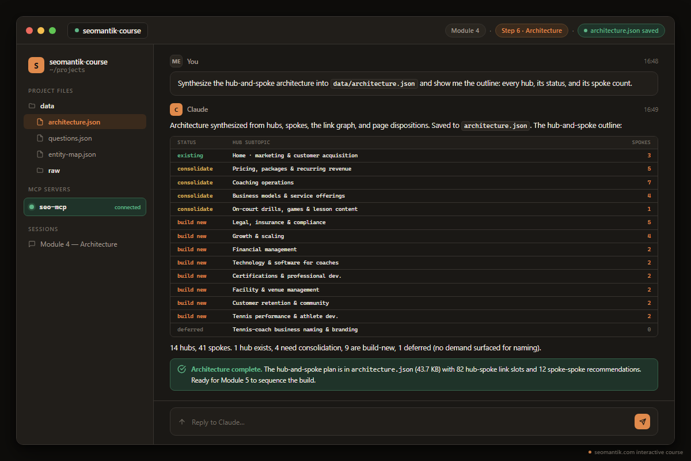This screenshot has height=461, width=691.
Task: Collapse the data folder
Action: point(85,106)
